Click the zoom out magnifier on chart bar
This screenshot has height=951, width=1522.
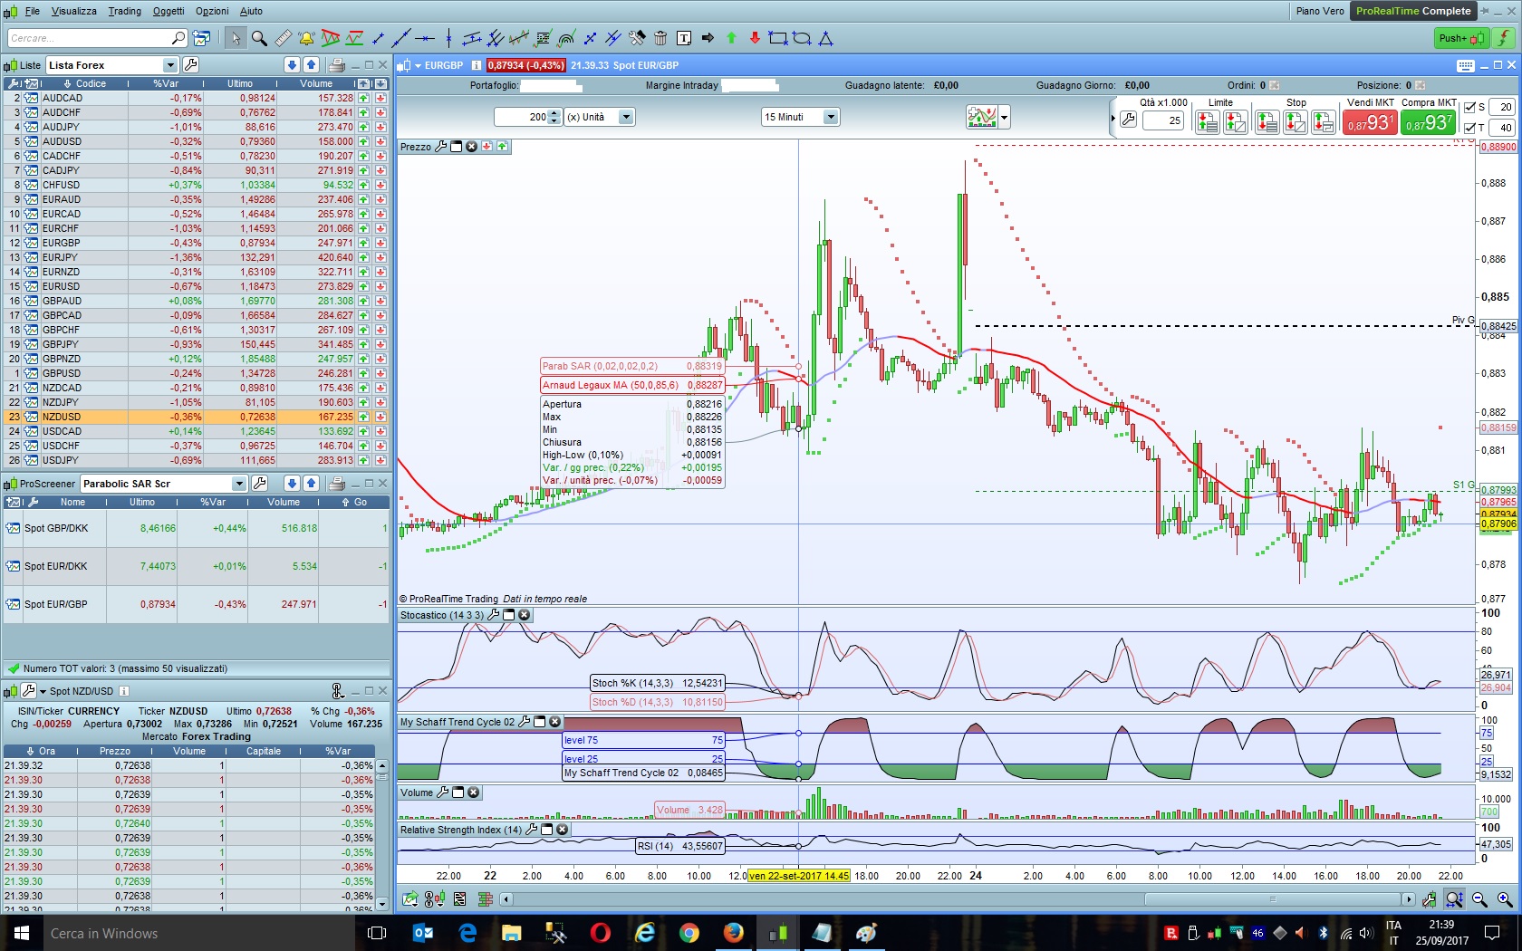point(1479,899)
